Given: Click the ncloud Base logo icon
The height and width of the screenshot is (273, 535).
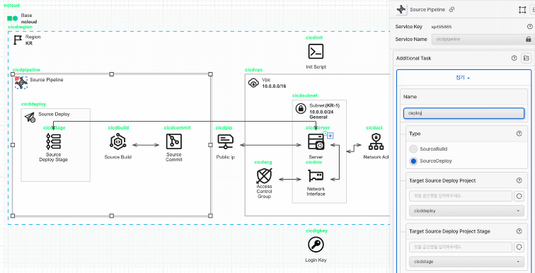Looking at the screenshot, I should [x=12, y=18].
